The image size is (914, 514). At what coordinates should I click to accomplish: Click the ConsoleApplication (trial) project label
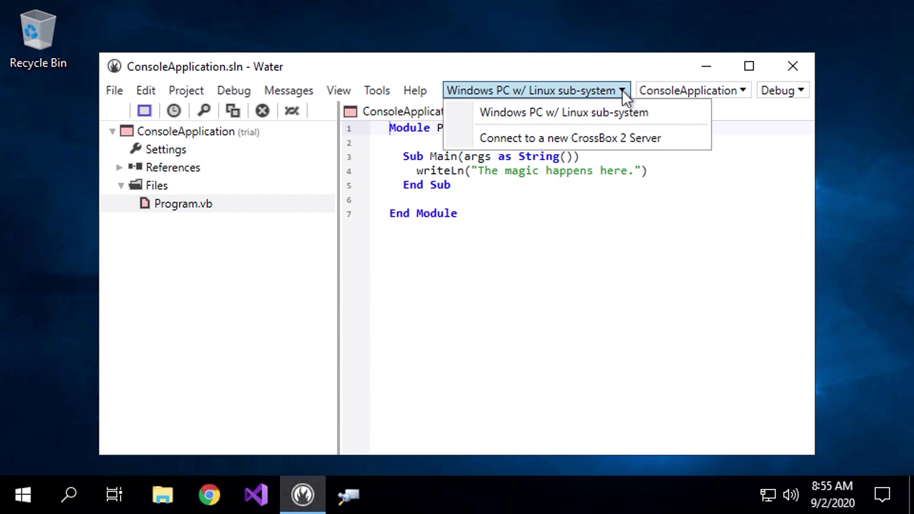coord(198,131)
